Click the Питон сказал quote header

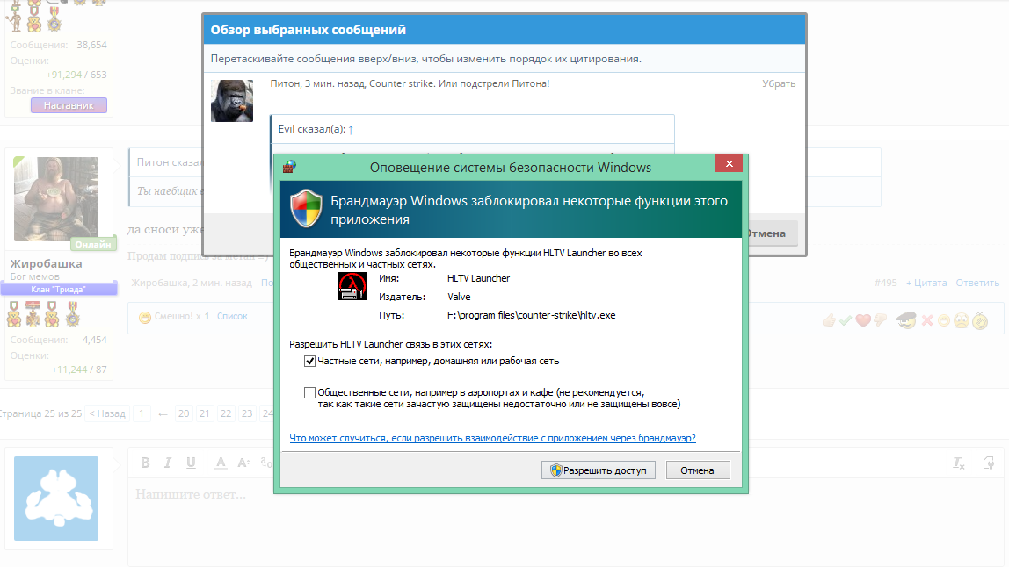tap(170, 162)
